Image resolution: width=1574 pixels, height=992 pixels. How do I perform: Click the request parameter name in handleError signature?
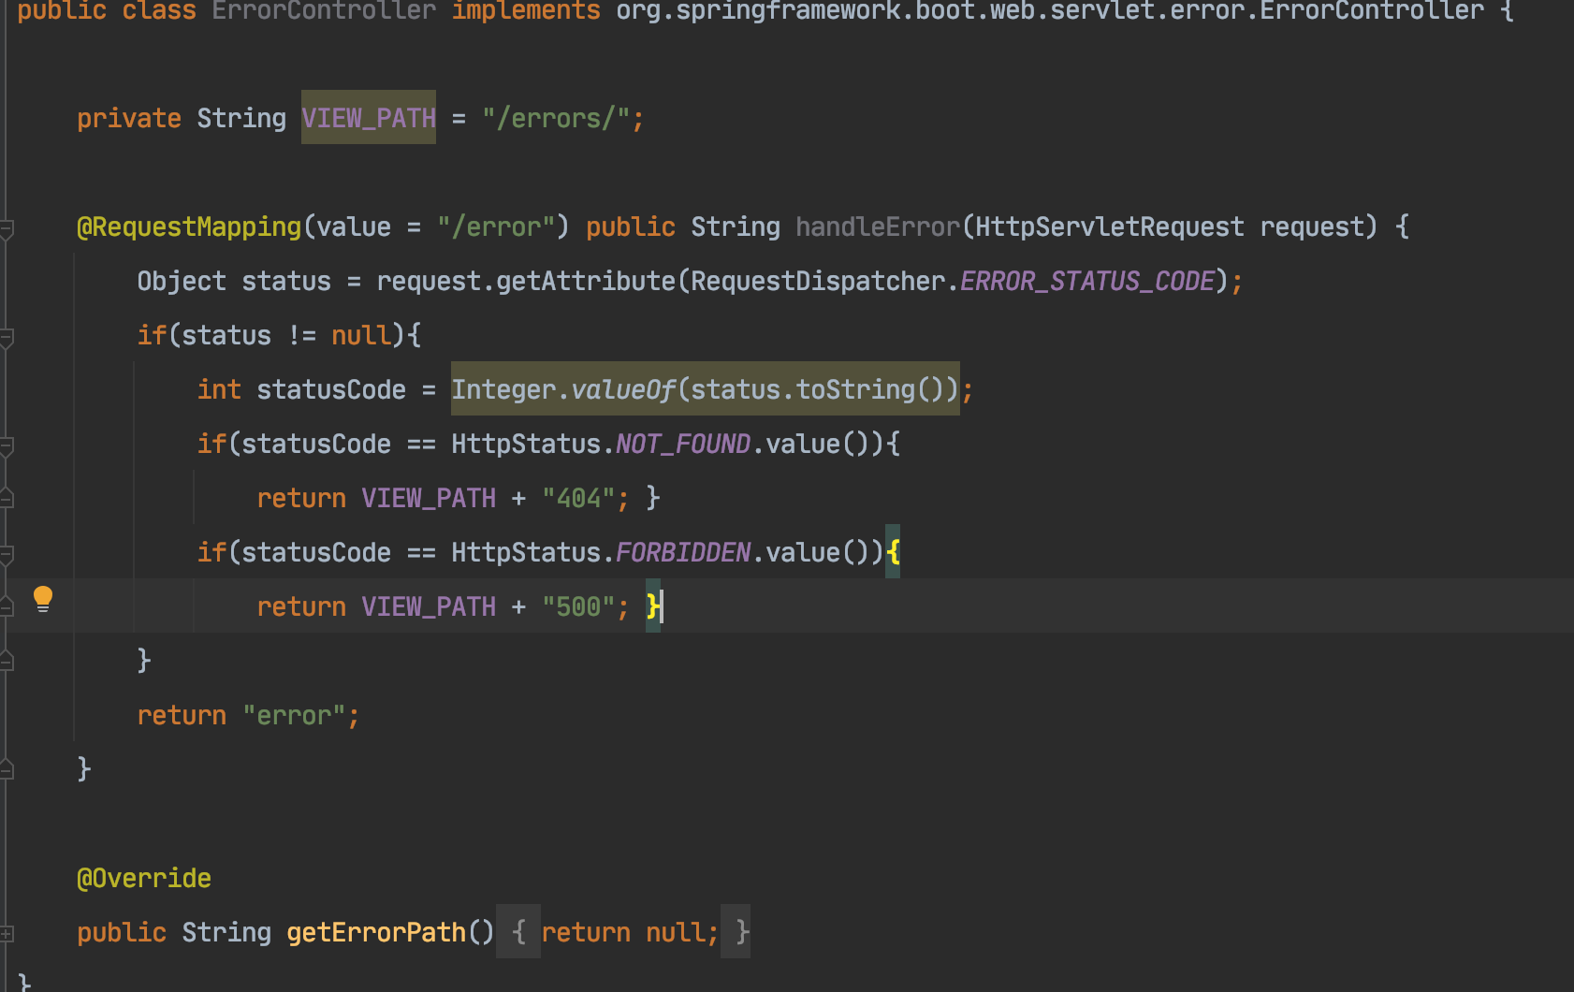[1312, 226]
